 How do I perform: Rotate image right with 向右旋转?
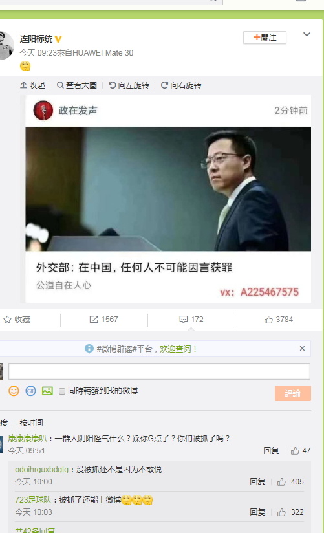[181, 85]
